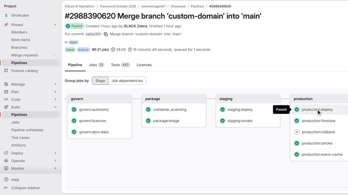Open Jobs under Build in sidebar
The width and height of the screenshot is (348, 195).
click(15, 122)
